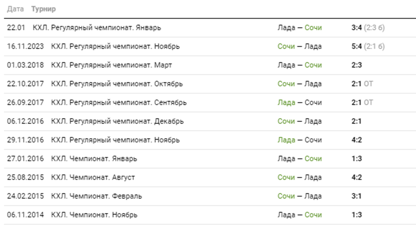Click score 2:3 of the 01.03.2018 match
The width and height of the screenshot is (416, 240).
coord(356,65)
